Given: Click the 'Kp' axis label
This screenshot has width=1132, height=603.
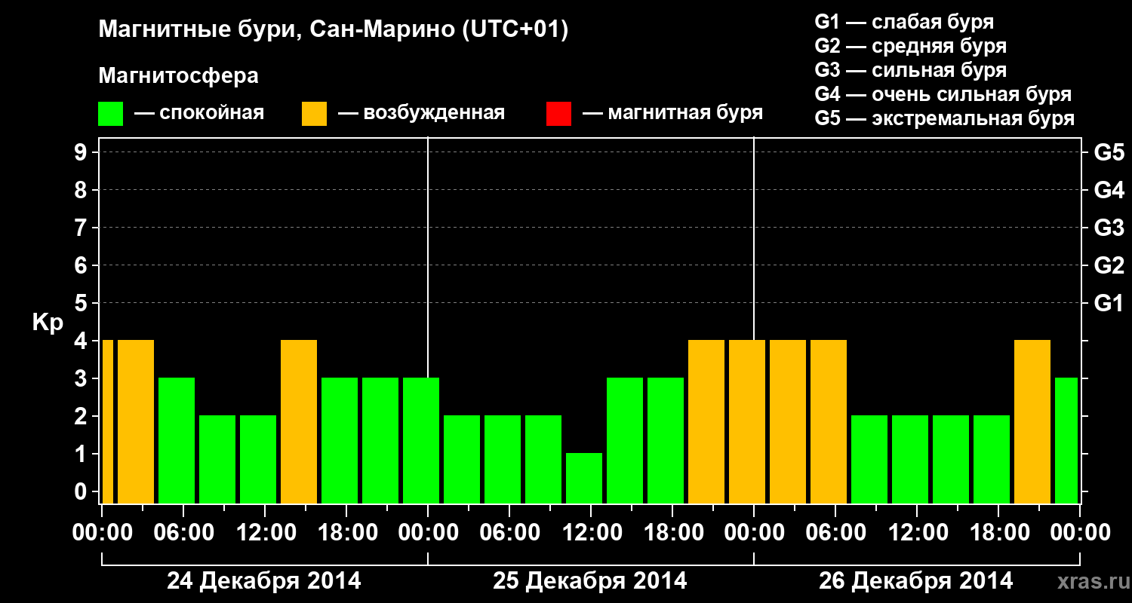Looking at the screenshot, I should 48,323.
